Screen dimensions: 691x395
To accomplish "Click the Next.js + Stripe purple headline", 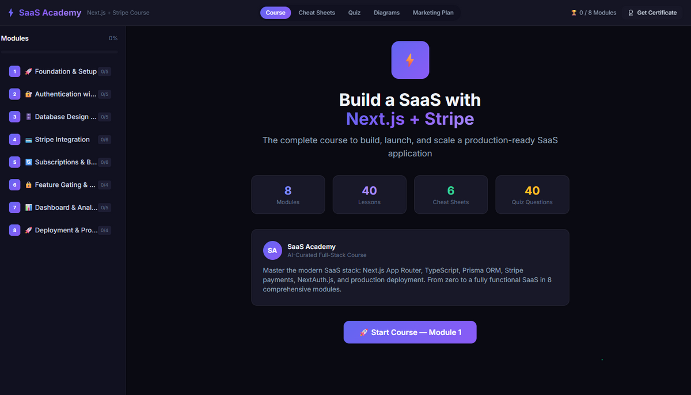I will pyautogui.click(x=410, y=119).
